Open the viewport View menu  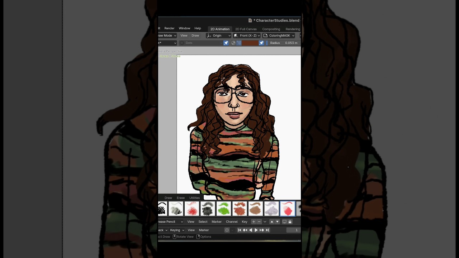click(184, 35)
